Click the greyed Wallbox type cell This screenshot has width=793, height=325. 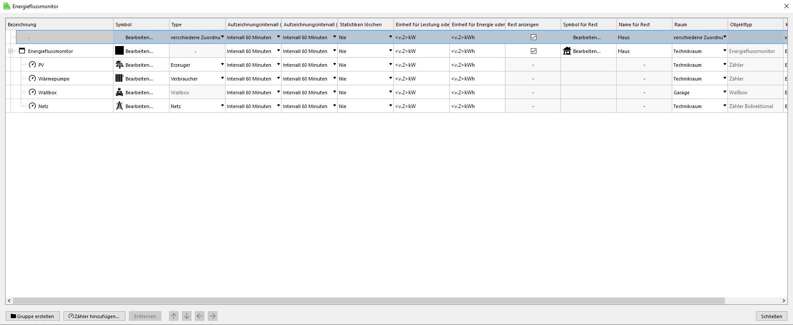point(197,93)
